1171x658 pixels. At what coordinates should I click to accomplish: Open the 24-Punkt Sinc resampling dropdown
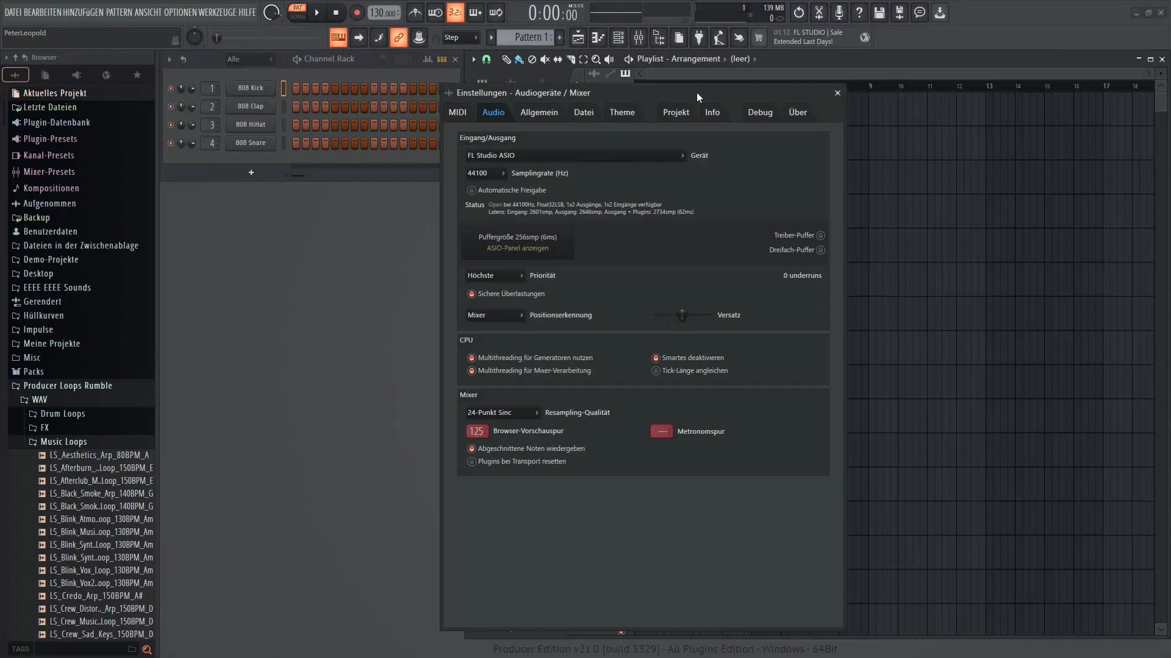tap(503, 413)
